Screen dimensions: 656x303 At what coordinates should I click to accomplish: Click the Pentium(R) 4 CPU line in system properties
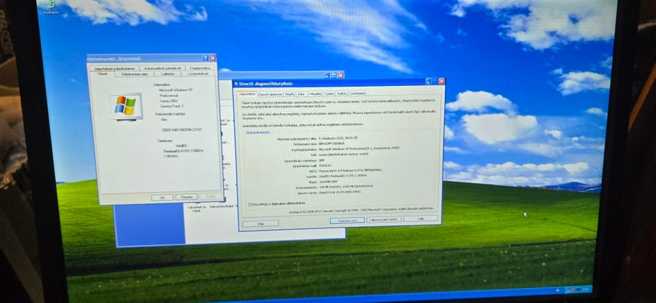point(184,151)
